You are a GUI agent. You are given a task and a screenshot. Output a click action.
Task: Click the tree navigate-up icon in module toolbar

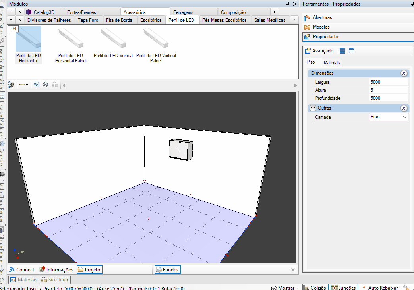tap(12, 85)
